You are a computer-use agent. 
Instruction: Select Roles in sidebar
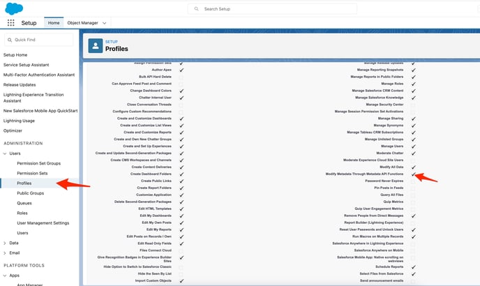[x=22, y=213]
